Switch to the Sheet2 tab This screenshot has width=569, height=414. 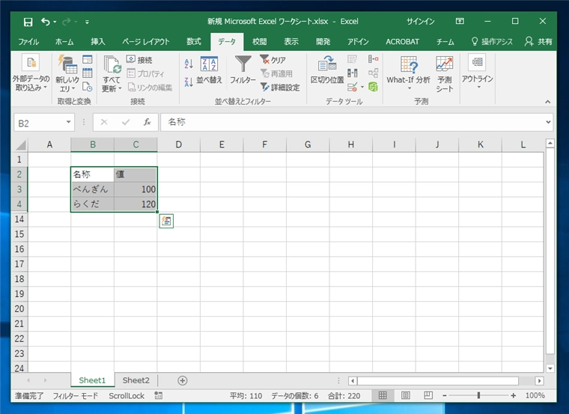coord(136,380)
